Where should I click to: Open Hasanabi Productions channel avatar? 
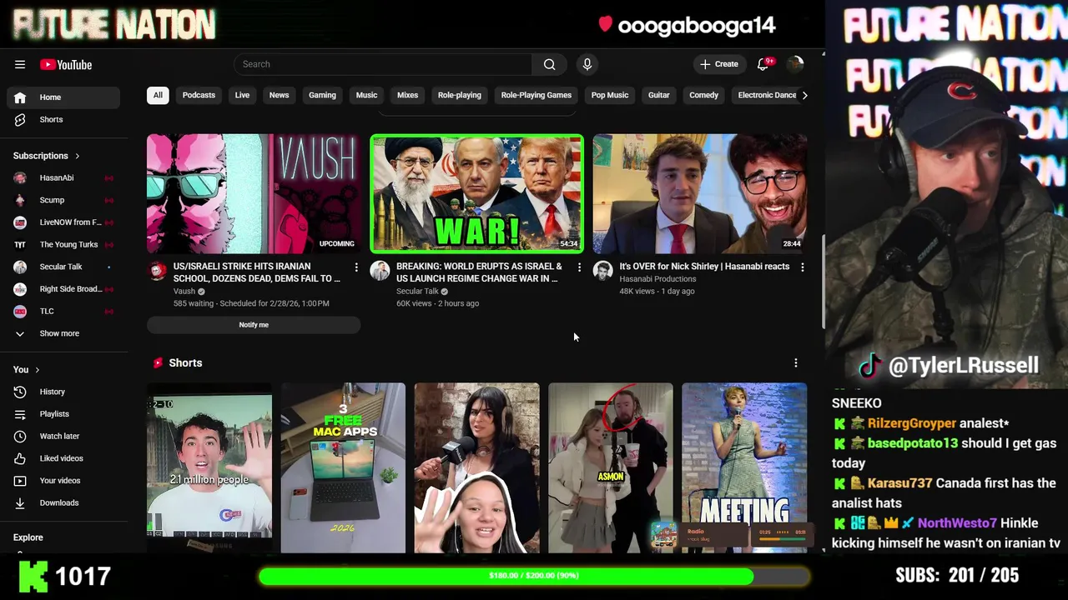pos(602,270)
